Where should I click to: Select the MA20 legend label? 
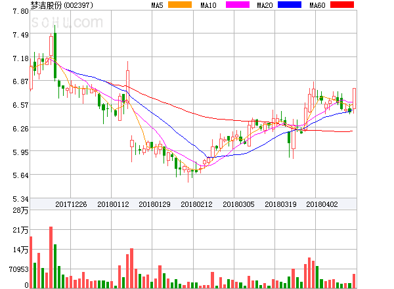[x=265, y=5]
